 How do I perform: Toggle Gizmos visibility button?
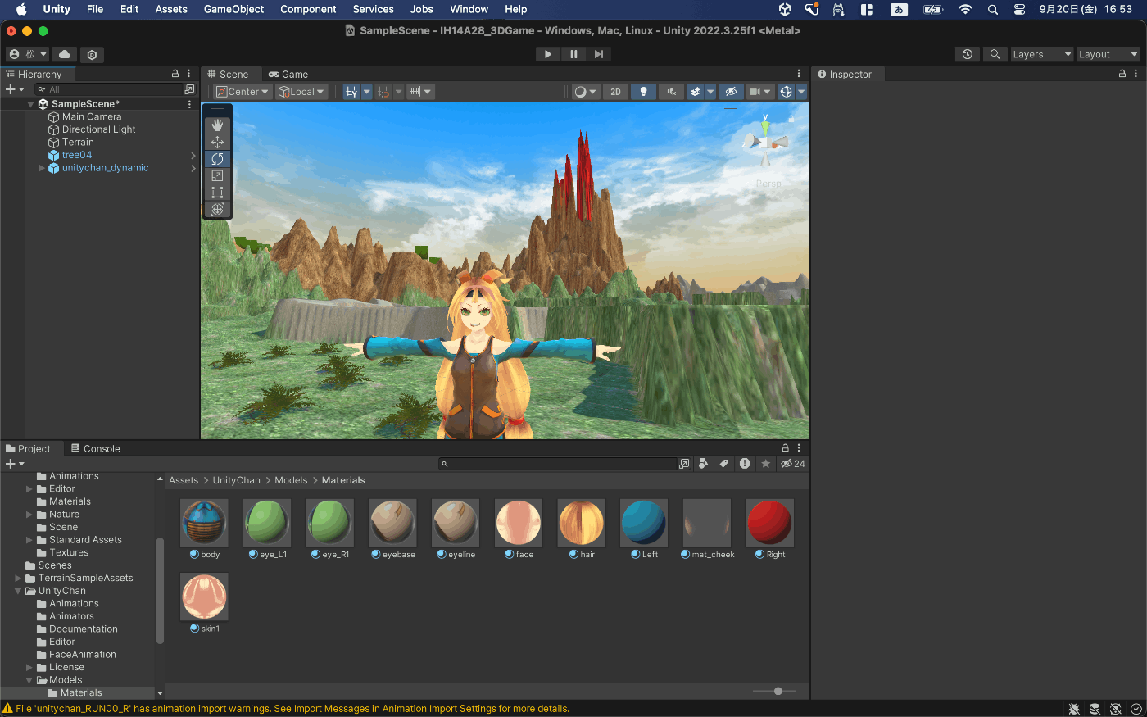coord(786,92)
